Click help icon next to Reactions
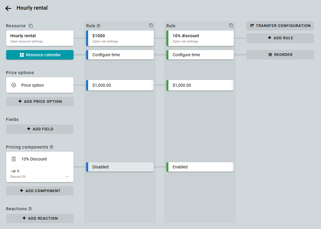The image size is (321, 229). coord(30,209)
